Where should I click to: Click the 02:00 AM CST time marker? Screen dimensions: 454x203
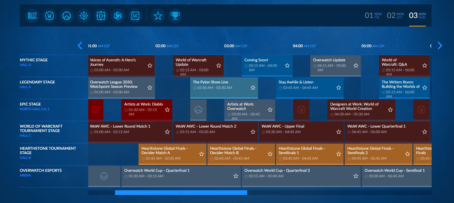pyautogui.click(x=167, y=46)
